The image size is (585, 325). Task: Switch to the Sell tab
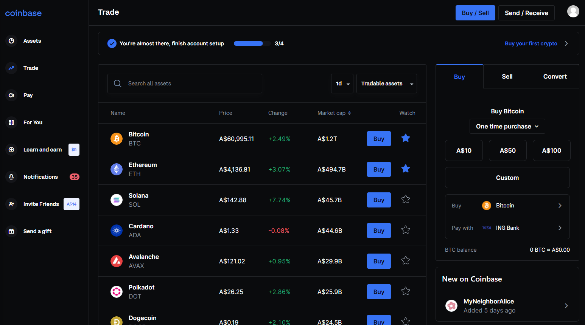point(507,76)
